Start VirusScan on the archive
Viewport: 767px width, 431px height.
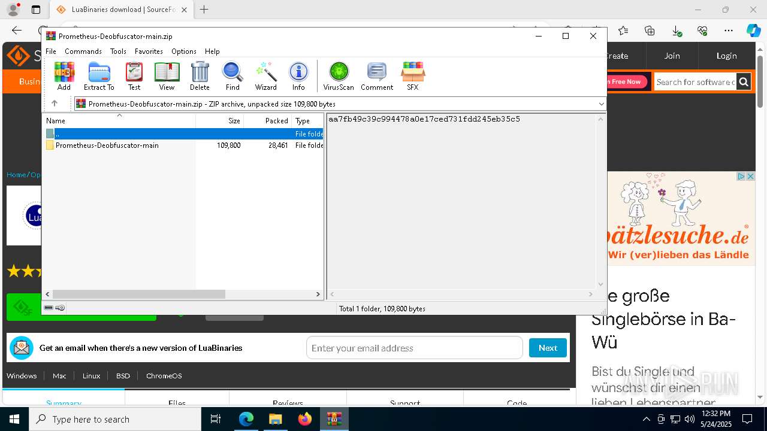[x=339, y=76]
